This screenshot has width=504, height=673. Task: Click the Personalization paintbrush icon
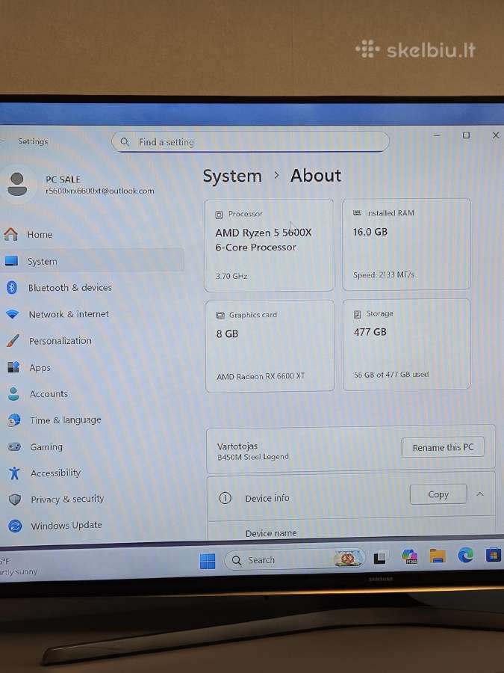click(13, 341)
